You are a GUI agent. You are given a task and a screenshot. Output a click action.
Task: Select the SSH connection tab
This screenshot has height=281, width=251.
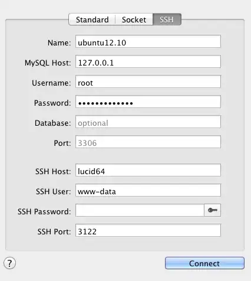coord(167,19)
